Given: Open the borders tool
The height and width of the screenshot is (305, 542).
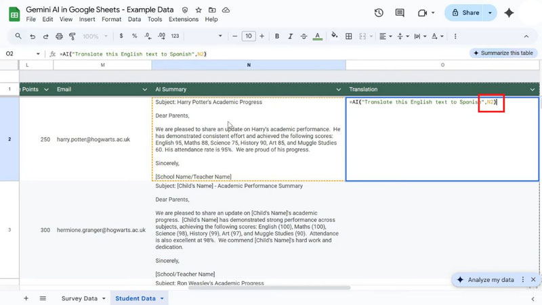Looking at the screenshot, I should pyautogui.click(x=349, y=37).
